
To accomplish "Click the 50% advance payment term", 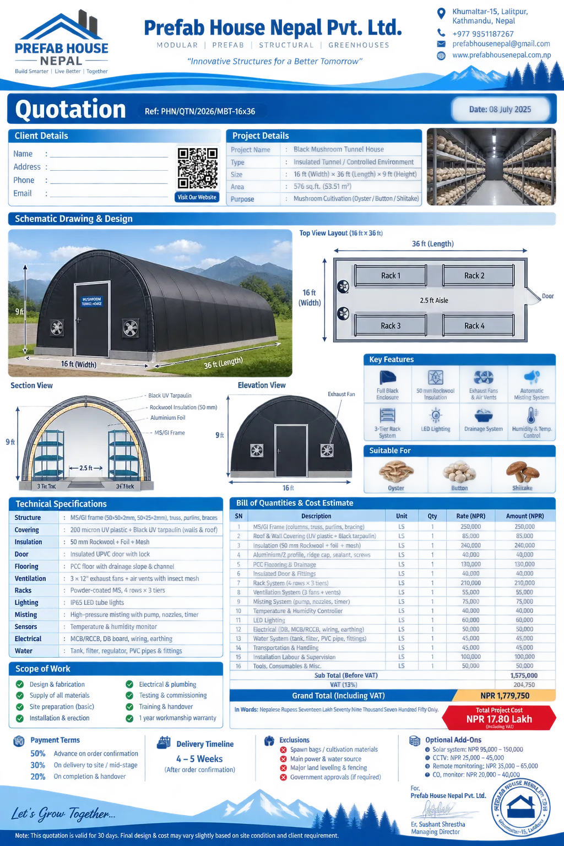I will pyautogui.click(x=84, y=753).
